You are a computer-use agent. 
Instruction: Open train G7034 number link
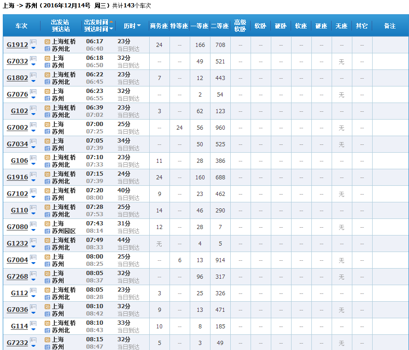coord(18,144)
